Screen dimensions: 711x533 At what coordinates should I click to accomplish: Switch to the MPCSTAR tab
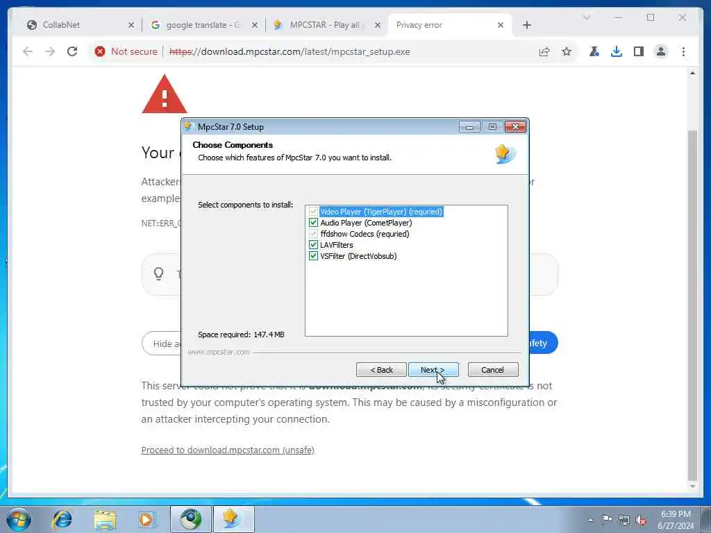point(326,25)
